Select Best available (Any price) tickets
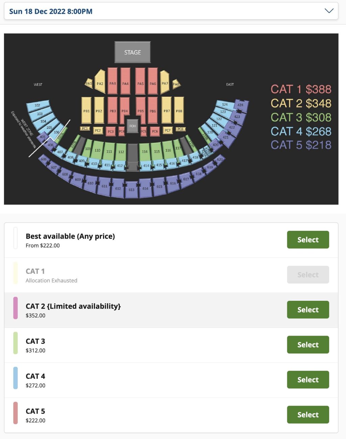 [x=308, y=240]
